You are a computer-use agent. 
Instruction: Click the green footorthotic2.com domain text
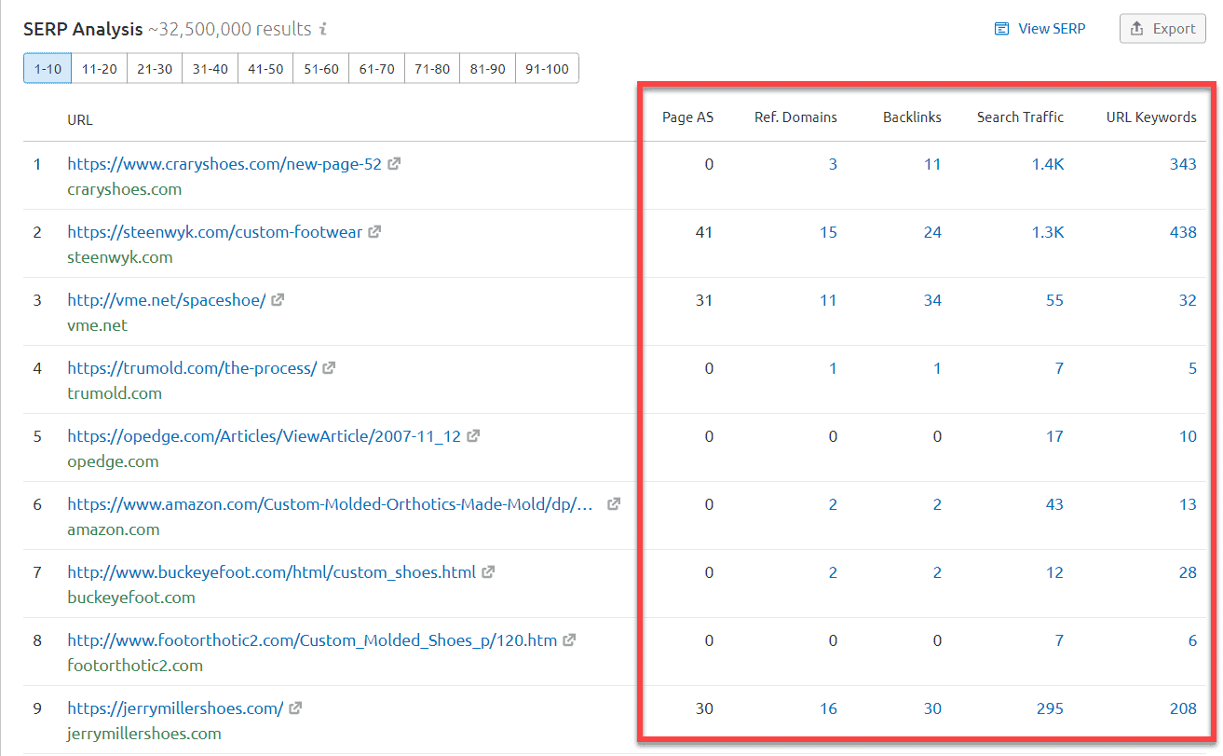[135, 666]
